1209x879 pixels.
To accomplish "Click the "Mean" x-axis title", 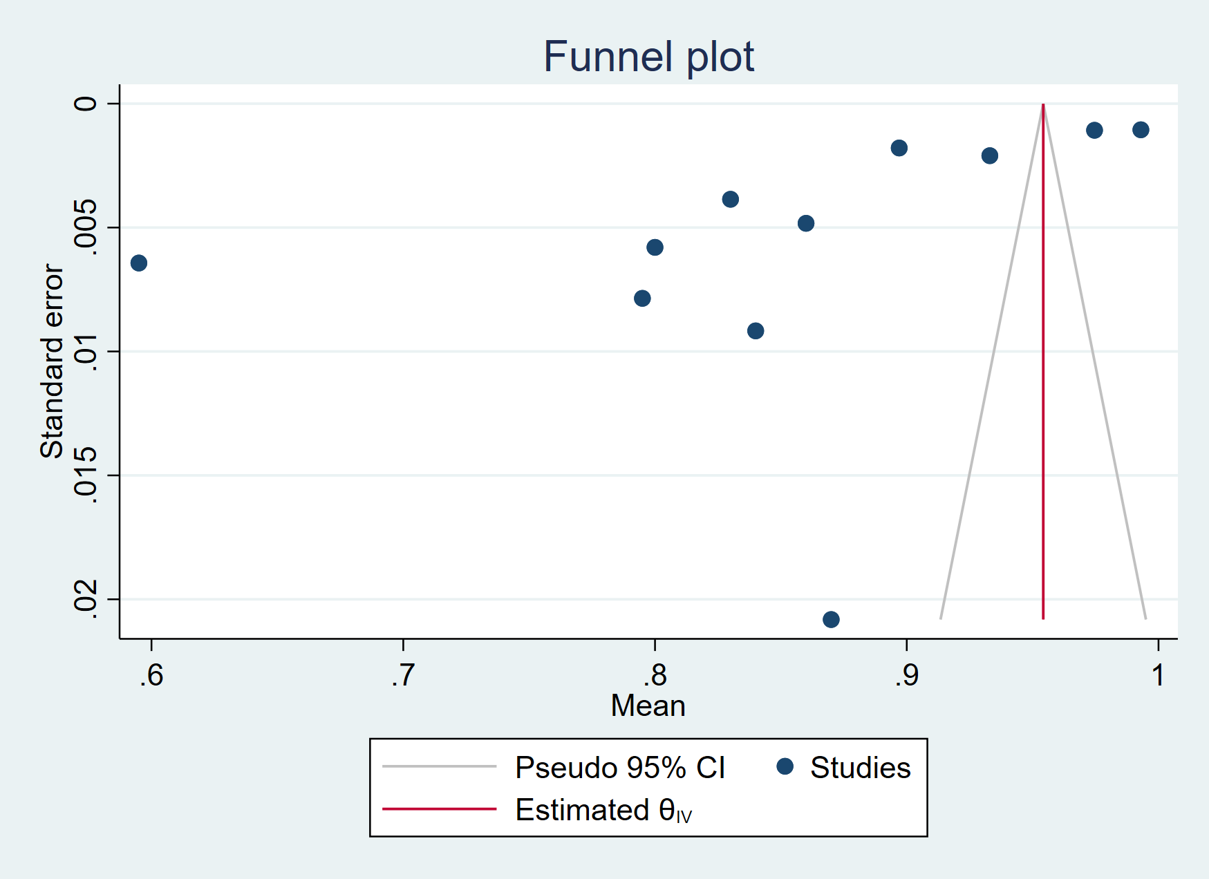I will click(x=648, y=706).
